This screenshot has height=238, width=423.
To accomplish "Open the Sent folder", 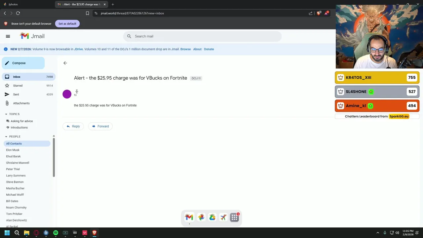I will (x=28, y=95).
